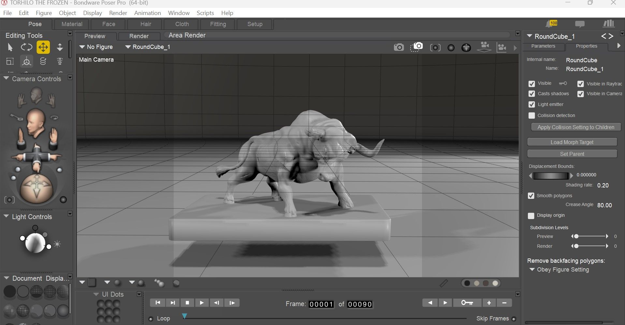Screen dimensions: 625x325
Task: Click the camera trackball sphere control
Action: [36, 188]
